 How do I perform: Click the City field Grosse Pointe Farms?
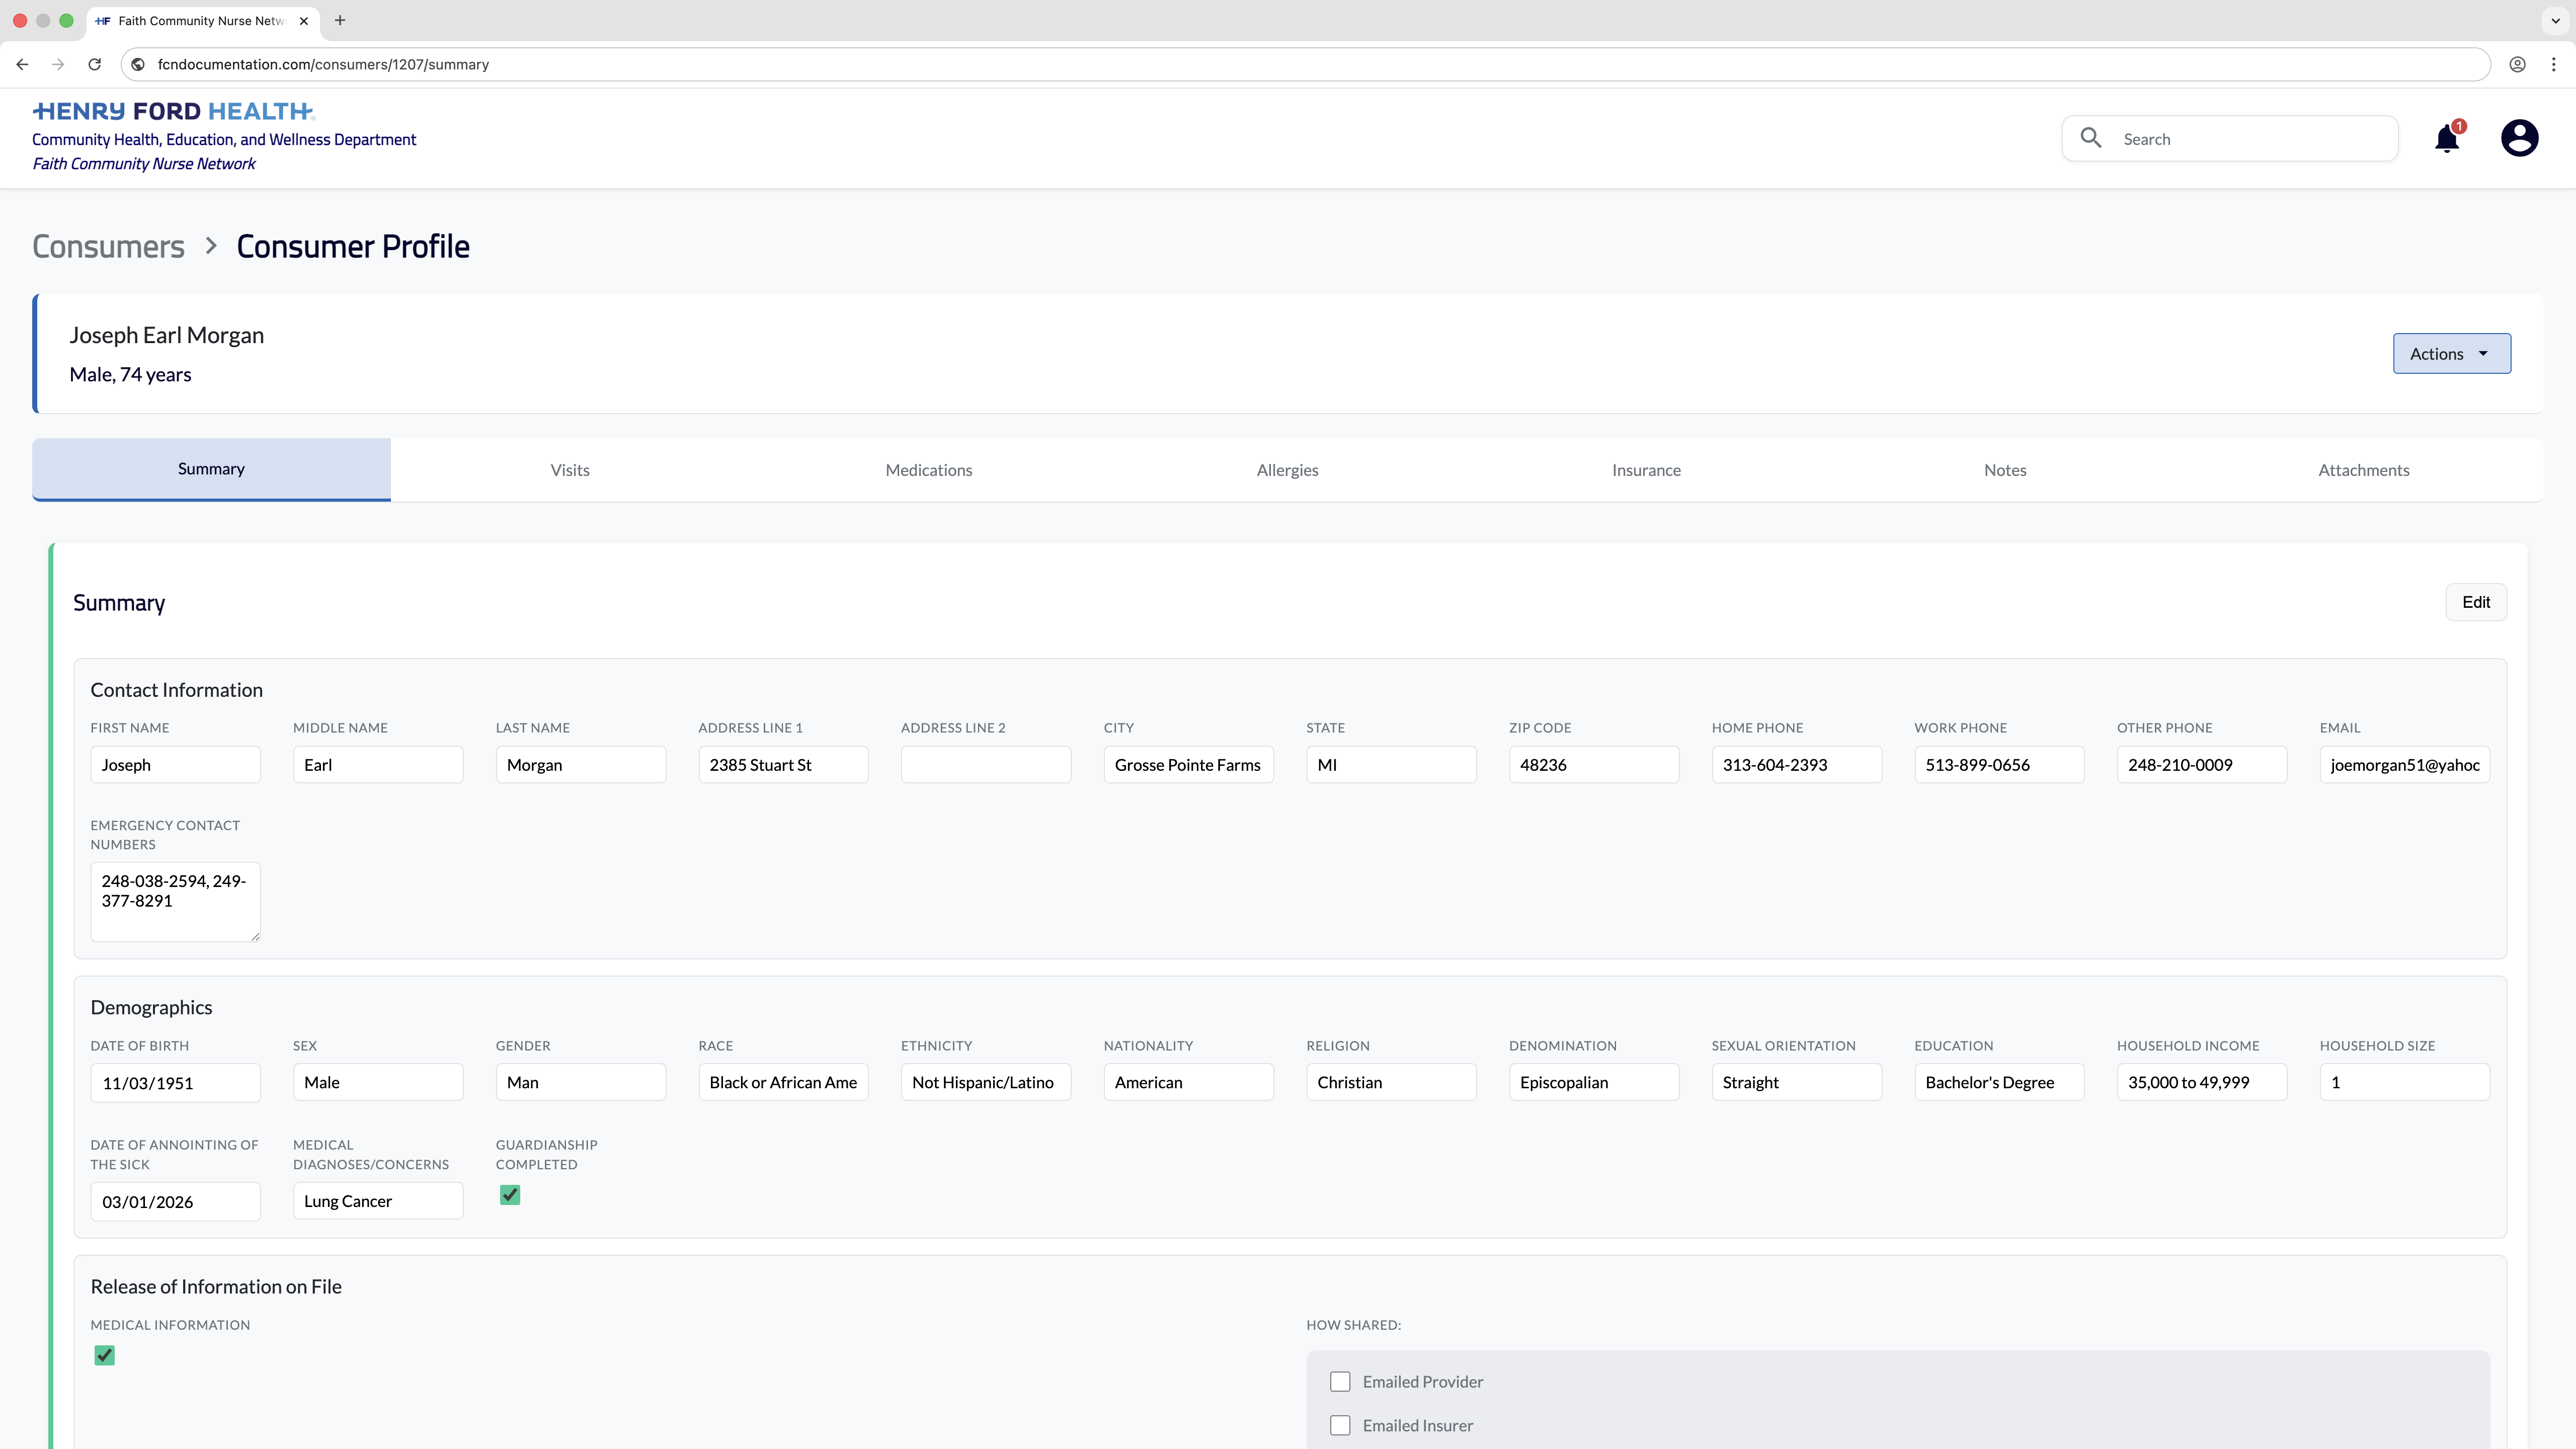(x=1189, y=765)
